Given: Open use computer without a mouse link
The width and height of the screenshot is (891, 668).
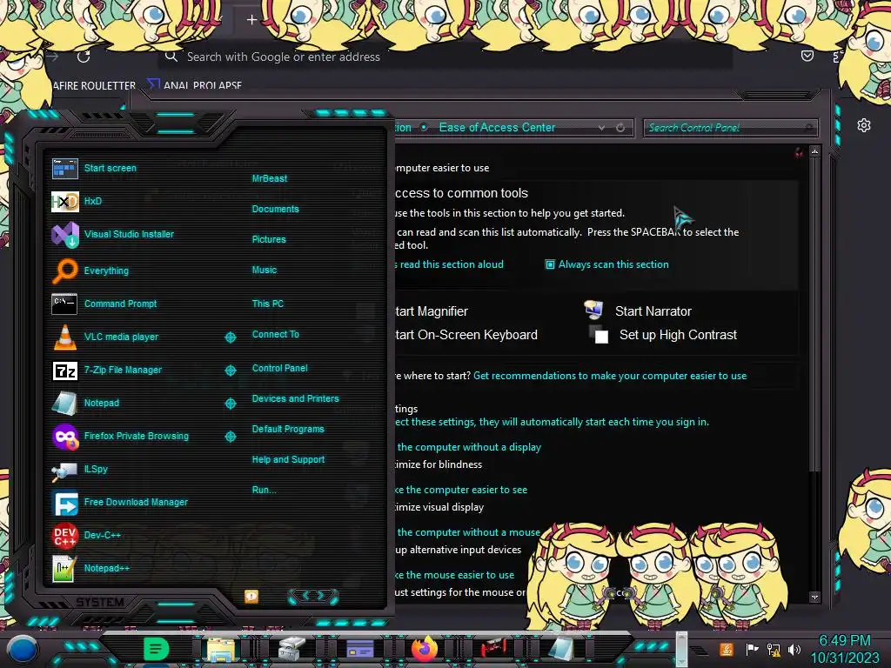Looking at the screenshot, I should pos(468,532).
